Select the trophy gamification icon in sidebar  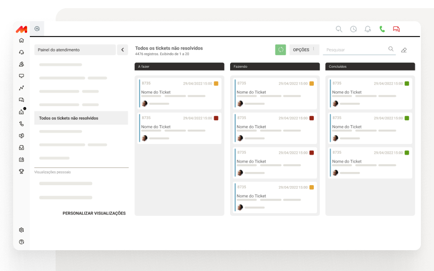[21, 171]
